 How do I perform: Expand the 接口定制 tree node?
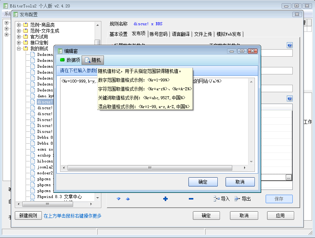18,42
